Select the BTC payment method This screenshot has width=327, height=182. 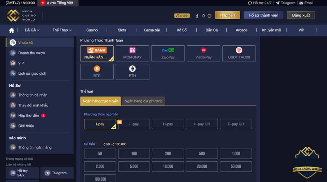point(97,72)
